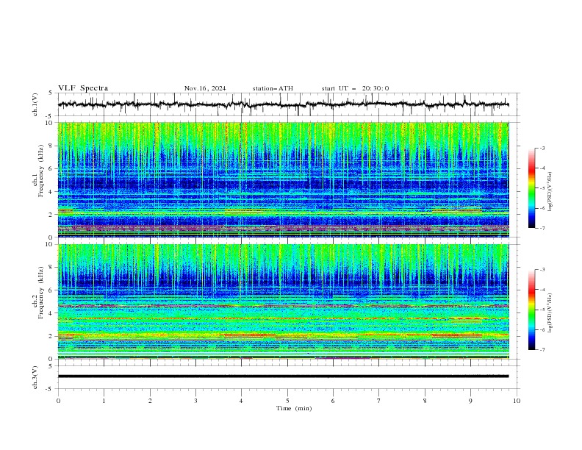The height and width of the screenshot is (450, 582).
Task: Click time axis tick label "9"
Action: click(470, 401)
